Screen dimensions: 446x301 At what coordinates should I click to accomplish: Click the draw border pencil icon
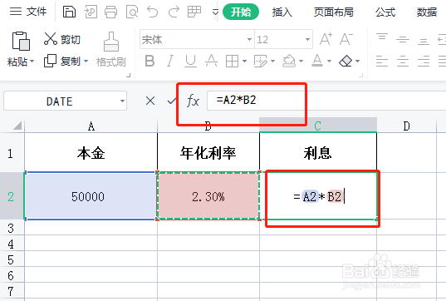pyautogui.click(x=260, y=61)
